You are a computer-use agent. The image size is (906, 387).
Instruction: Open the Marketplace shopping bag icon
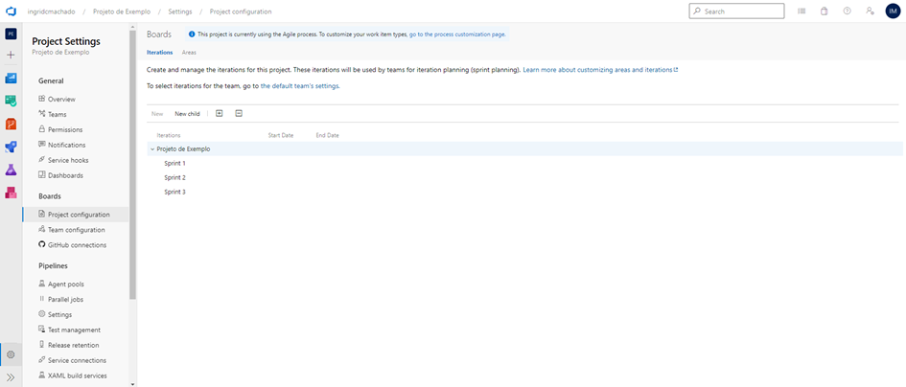pyautogui.click(x=825, y=11)
